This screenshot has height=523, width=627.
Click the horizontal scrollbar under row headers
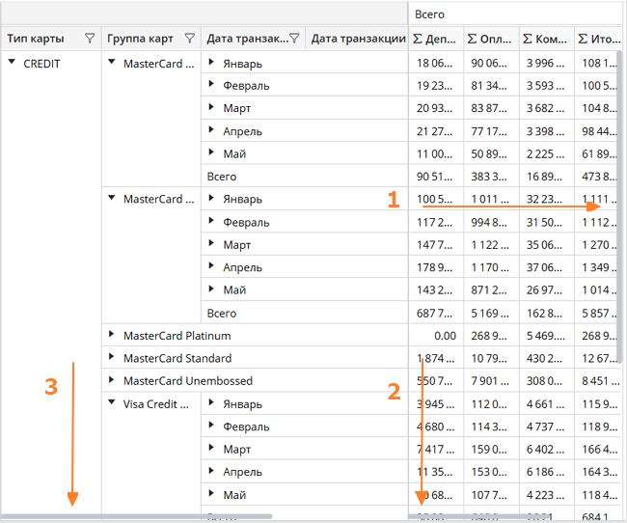135,518
